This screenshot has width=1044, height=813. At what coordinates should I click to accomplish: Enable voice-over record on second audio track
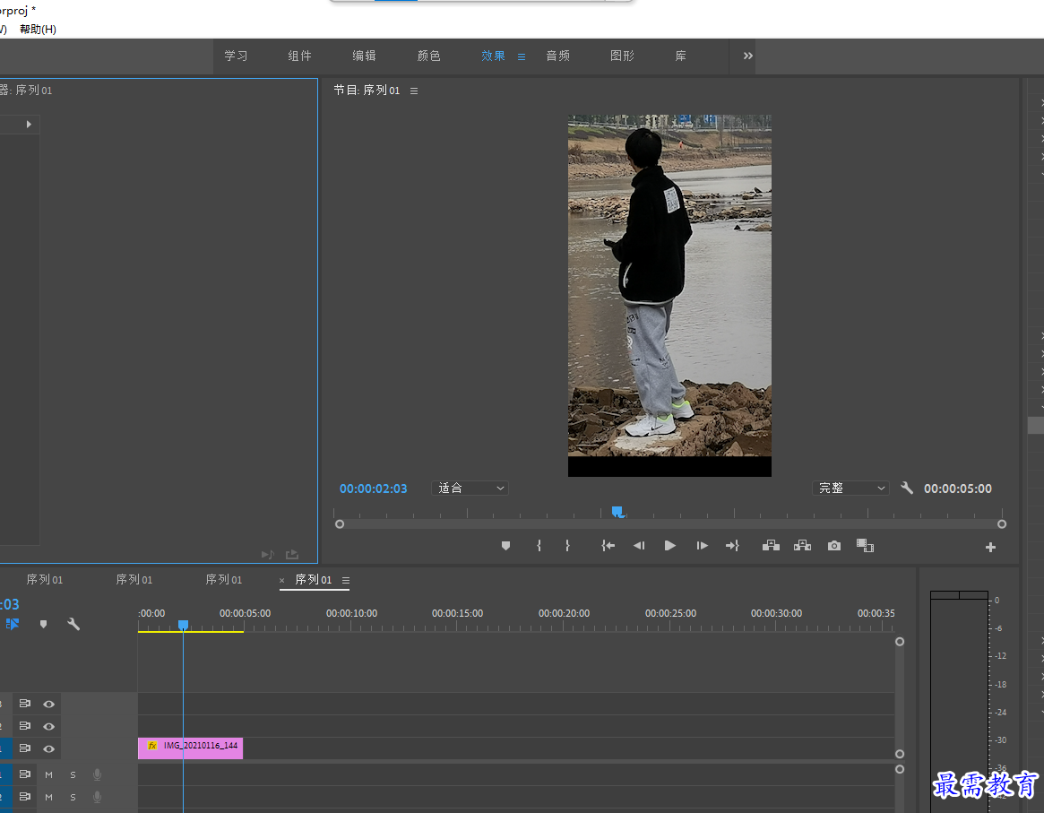97,797
